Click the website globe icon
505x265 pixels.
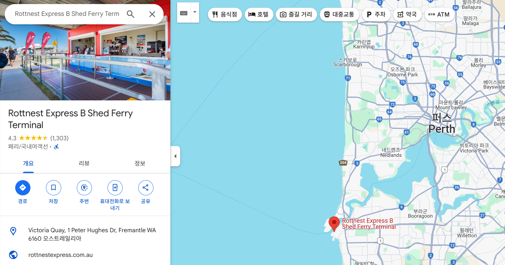click(x=13, y=255)
